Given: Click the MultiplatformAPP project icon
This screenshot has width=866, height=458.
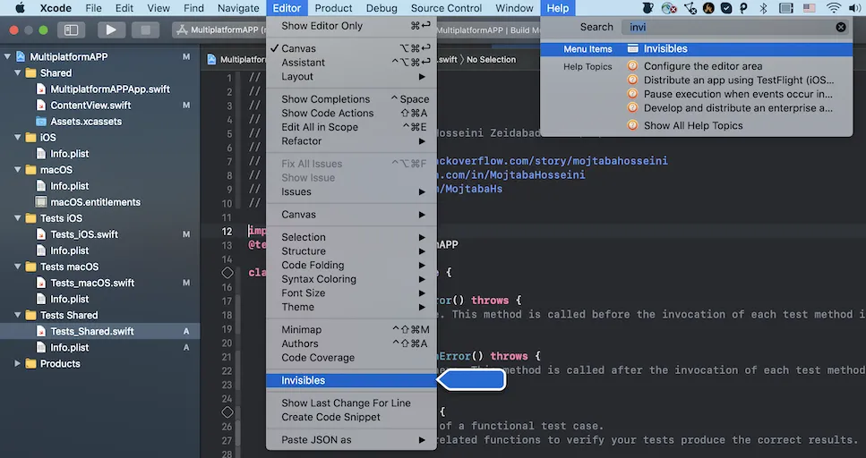Looking at the screenshot, I should point(21,57).
